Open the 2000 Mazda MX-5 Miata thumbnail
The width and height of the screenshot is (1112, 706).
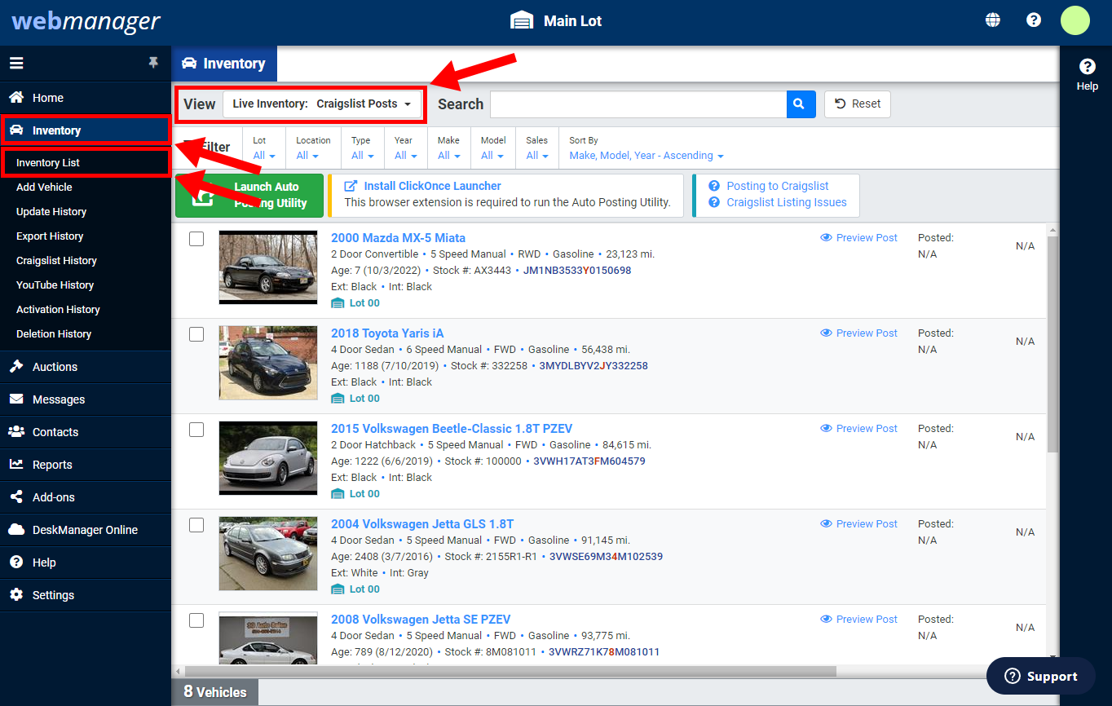268,267
